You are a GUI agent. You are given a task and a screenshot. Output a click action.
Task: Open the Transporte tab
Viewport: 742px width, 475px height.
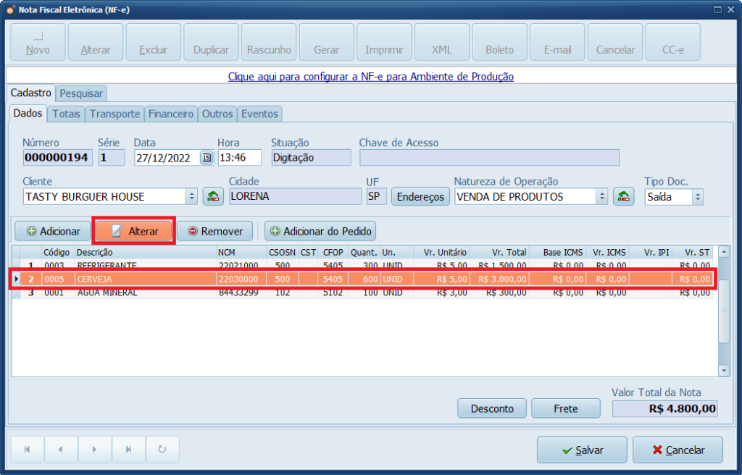tap(114, 114)
